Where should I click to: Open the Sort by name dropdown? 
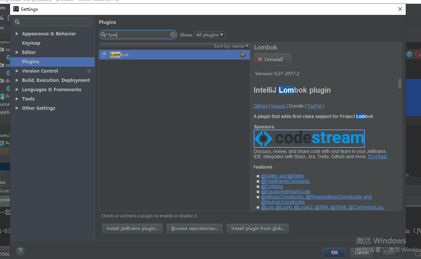231,46
